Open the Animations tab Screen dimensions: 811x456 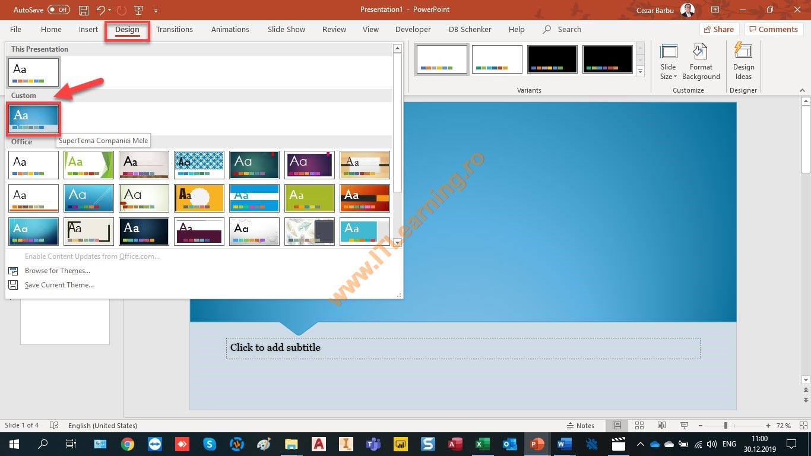tap(230, 29)
